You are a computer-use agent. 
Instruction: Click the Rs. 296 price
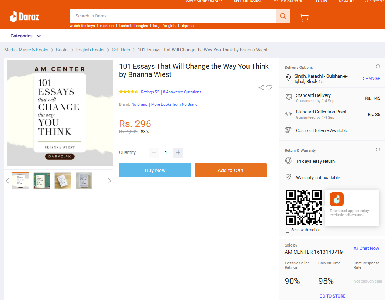coord(135,124)
